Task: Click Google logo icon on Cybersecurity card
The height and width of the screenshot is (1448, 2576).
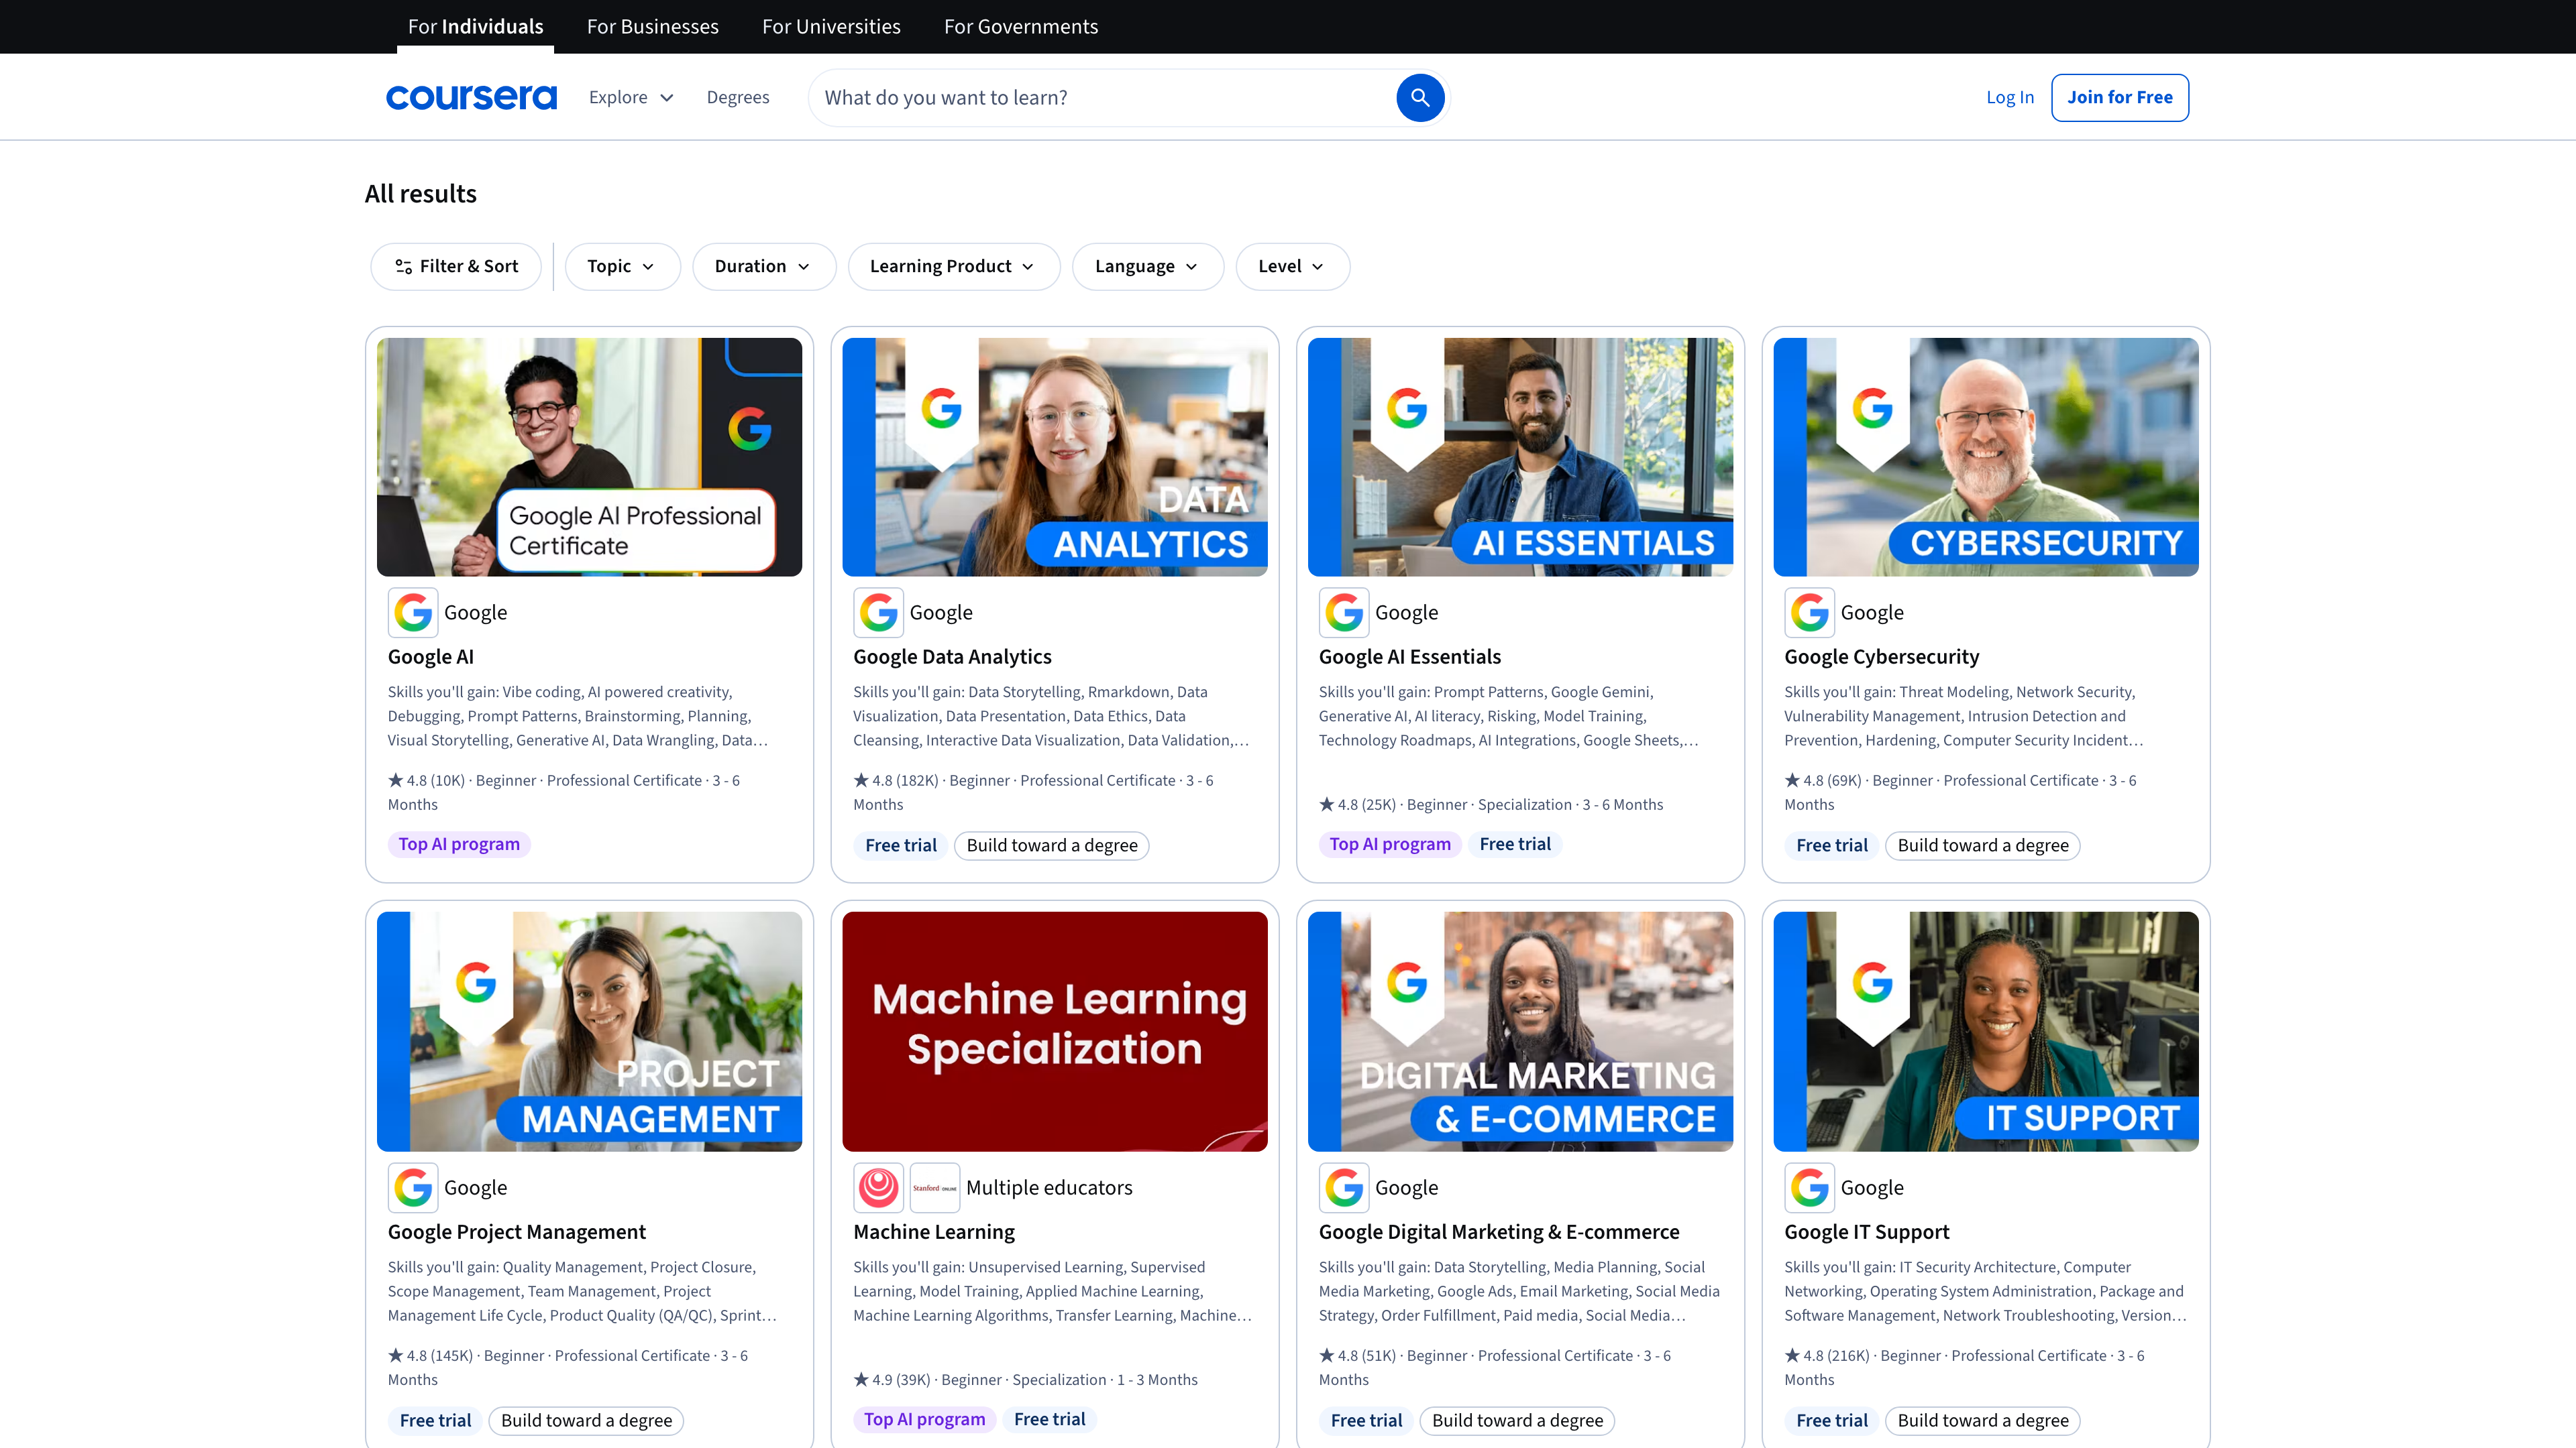Action: pyautogui.click(x=1809, y=613)
